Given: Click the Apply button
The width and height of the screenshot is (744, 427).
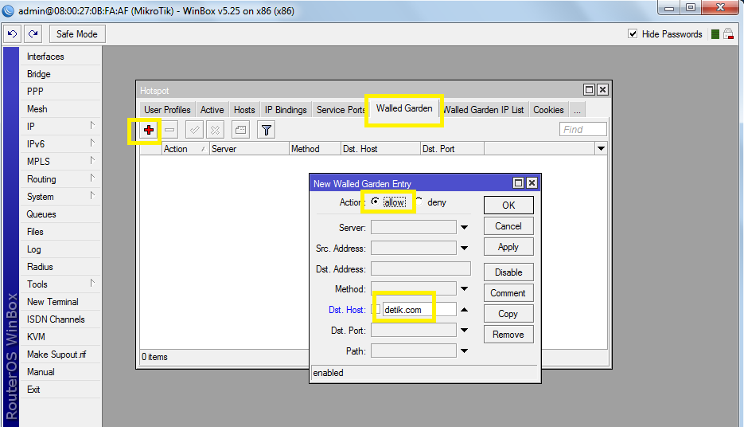Looking at the screenshot, I should point(508,247).
